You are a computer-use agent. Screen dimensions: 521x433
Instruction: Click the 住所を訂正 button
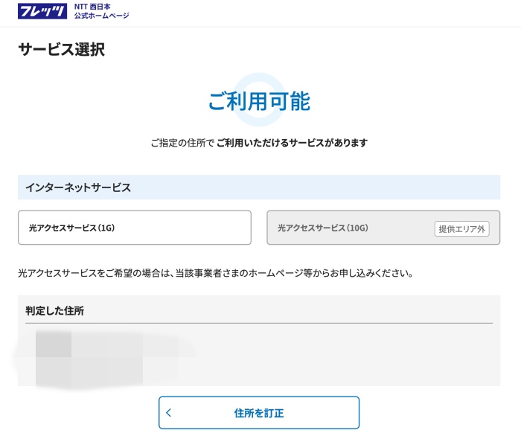[x=259, y=413]
